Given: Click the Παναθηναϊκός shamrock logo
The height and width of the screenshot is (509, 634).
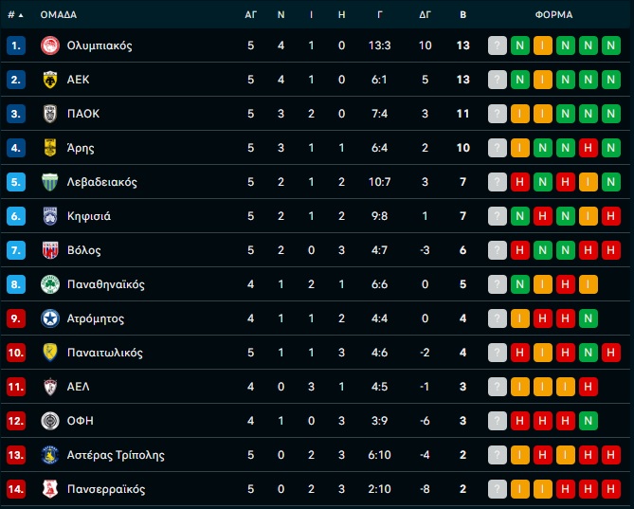Looking at the screenshot, I should (50, 284).
